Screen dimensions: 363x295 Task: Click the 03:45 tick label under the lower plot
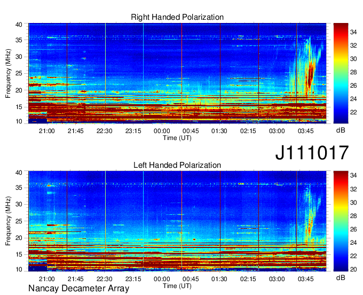point(305,279)
